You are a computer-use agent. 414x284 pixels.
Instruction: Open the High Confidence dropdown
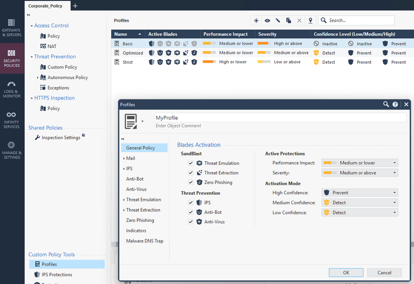coord(360,193)
